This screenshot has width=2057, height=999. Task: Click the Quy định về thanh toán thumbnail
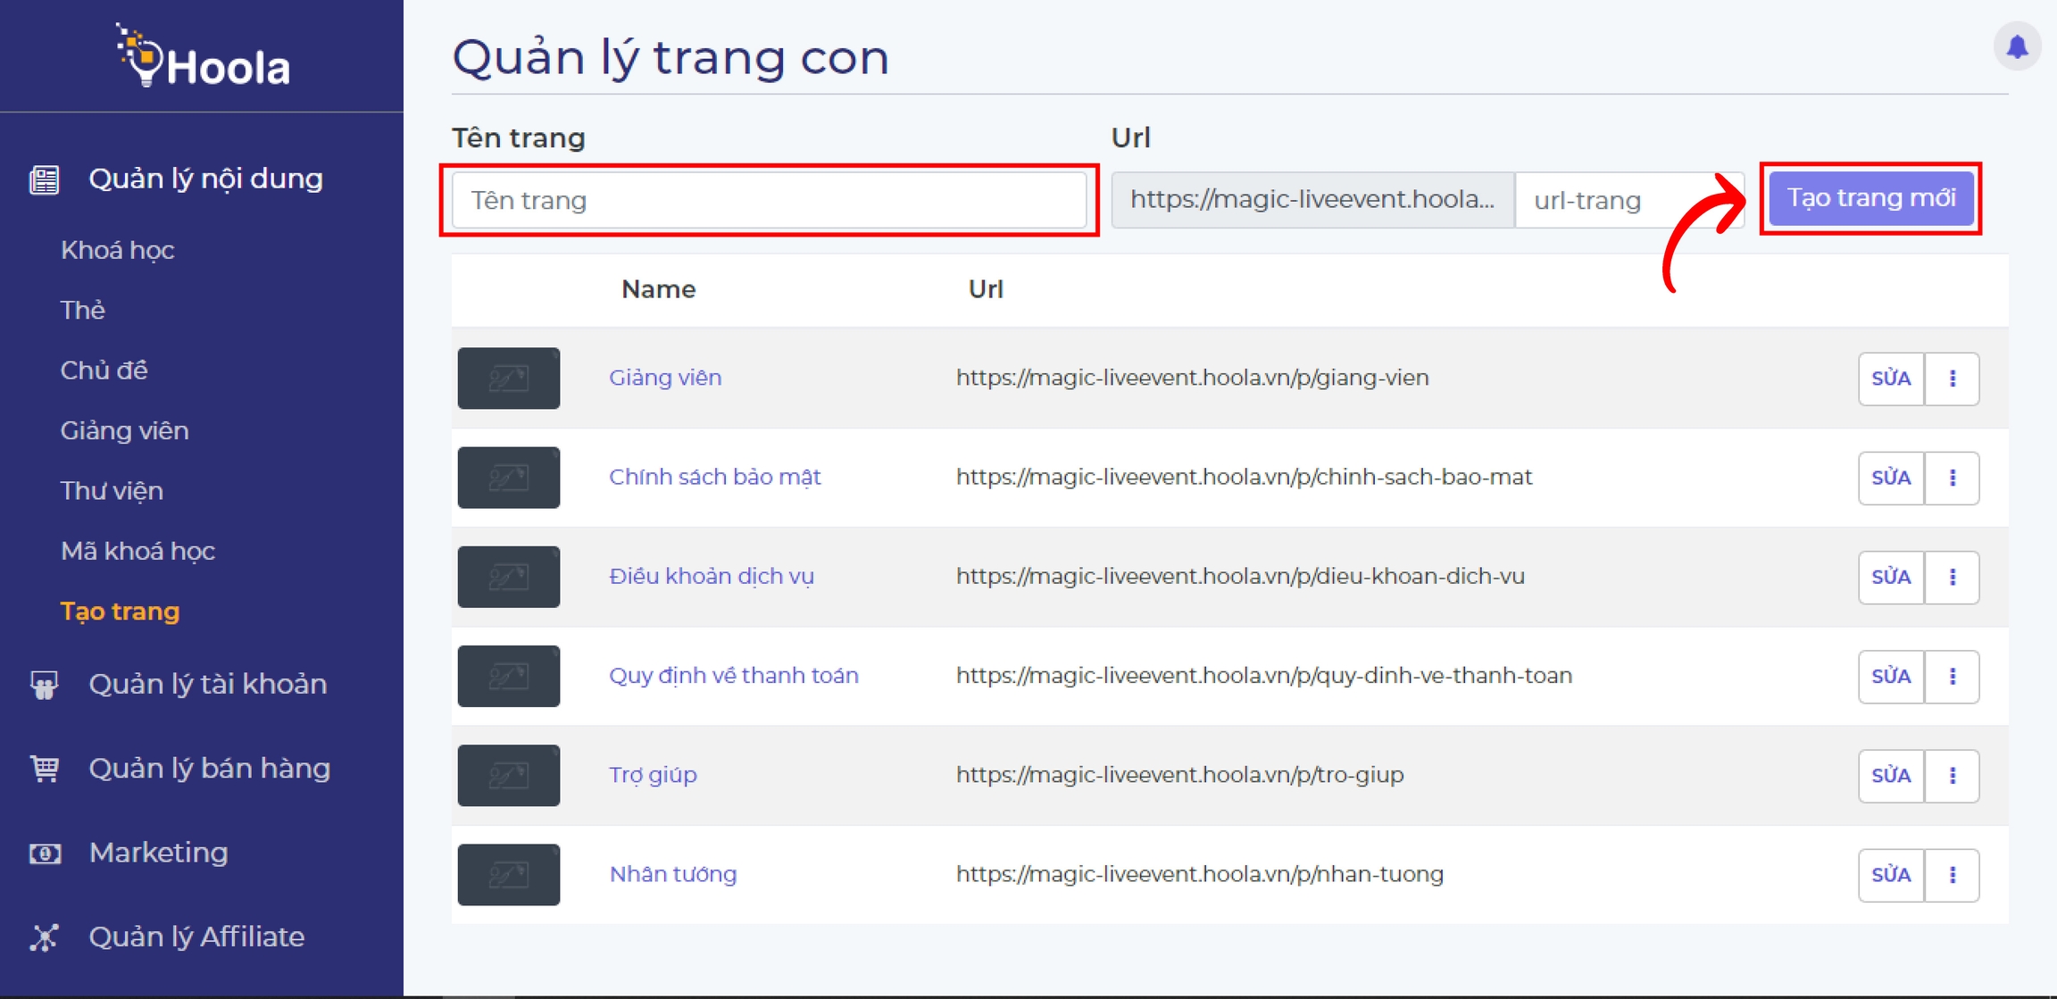[508, 677]
